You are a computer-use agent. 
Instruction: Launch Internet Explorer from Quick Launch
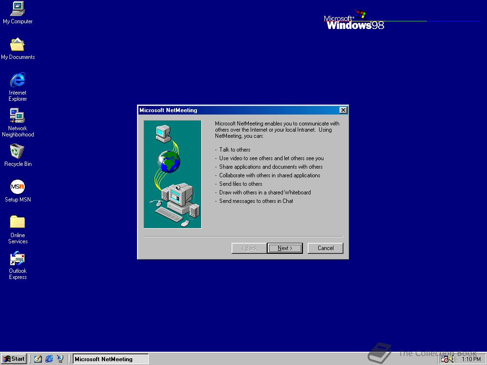(x=49, y=359)
